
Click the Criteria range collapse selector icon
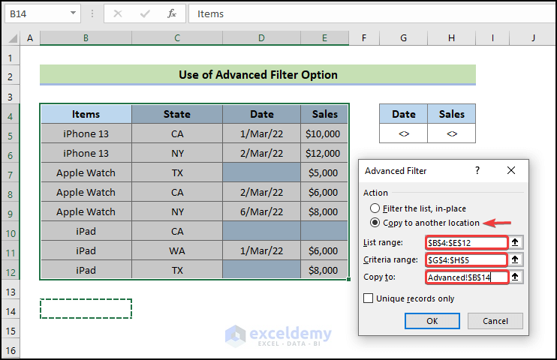pos(515,259)
